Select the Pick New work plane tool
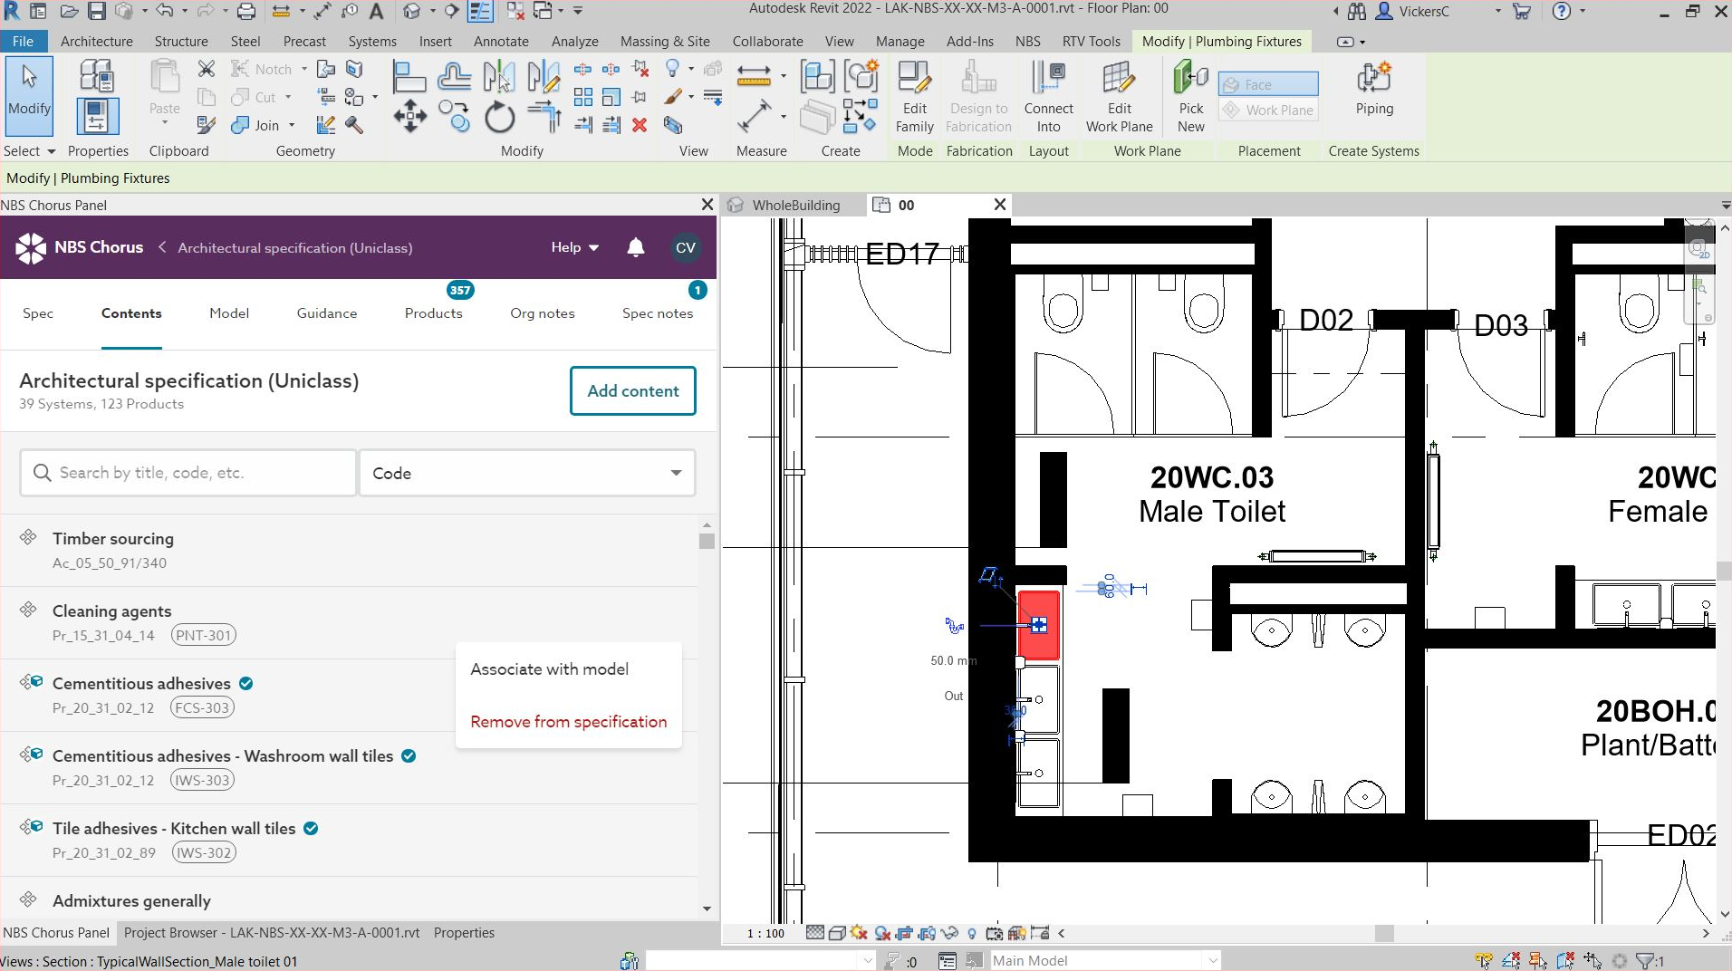Image resolution: width=1732 pixels, height=971 pixels. pos(1189,93)
